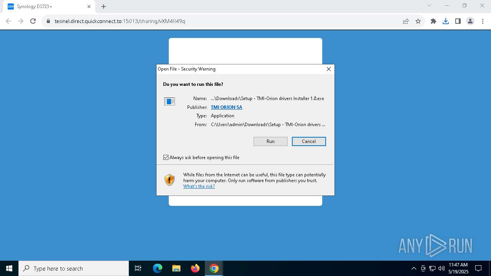This screenshot has width=491, height=276.
Task: Open the clock showing 11:47 AM
Action: pos(458,268)
